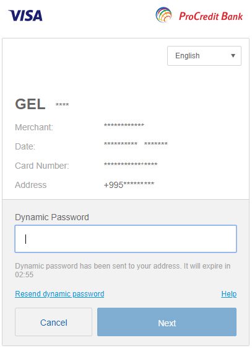Click the Merchant field label

point(34,127)
